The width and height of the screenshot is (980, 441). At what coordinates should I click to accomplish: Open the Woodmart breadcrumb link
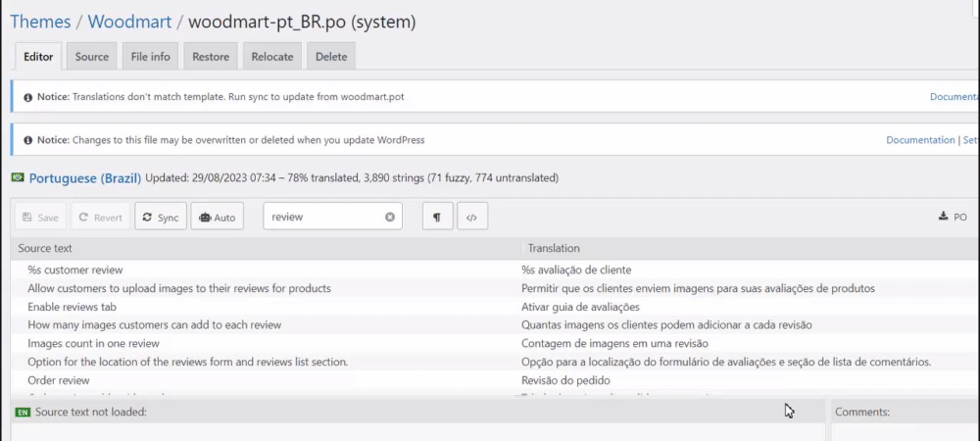[x=129, y=22]
